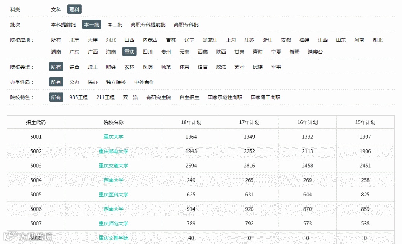Filter schools by 广东 location
Screen dimensions: 402x244
(74, 52)
